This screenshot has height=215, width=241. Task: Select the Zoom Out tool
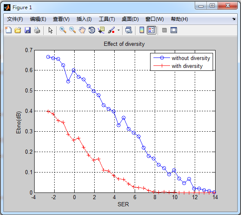coord(73,30)
